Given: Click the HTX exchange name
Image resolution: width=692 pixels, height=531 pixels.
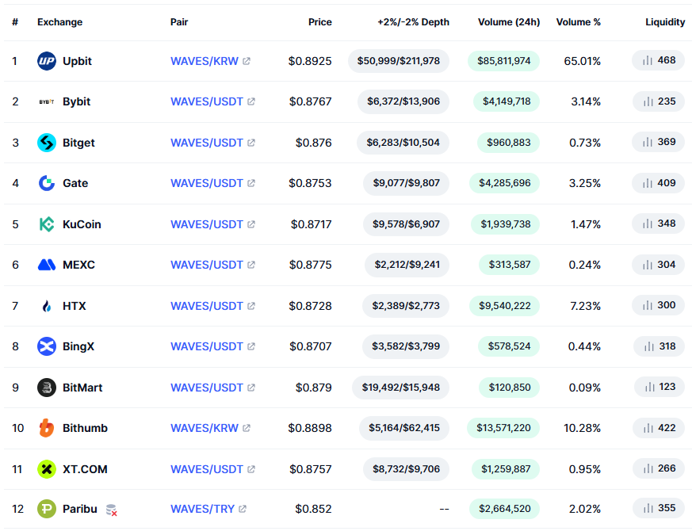Looking at the screenshot, I should point(75,306).
